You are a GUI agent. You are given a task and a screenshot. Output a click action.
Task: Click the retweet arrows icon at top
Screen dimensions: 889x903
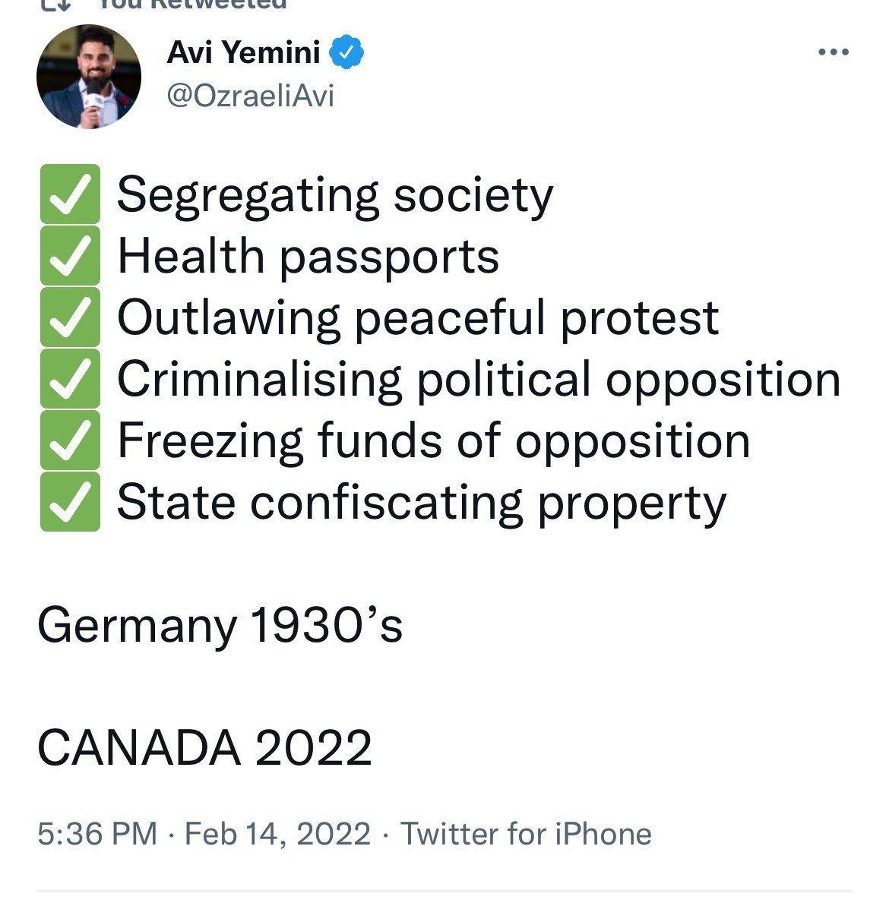[x=54, y=4]
